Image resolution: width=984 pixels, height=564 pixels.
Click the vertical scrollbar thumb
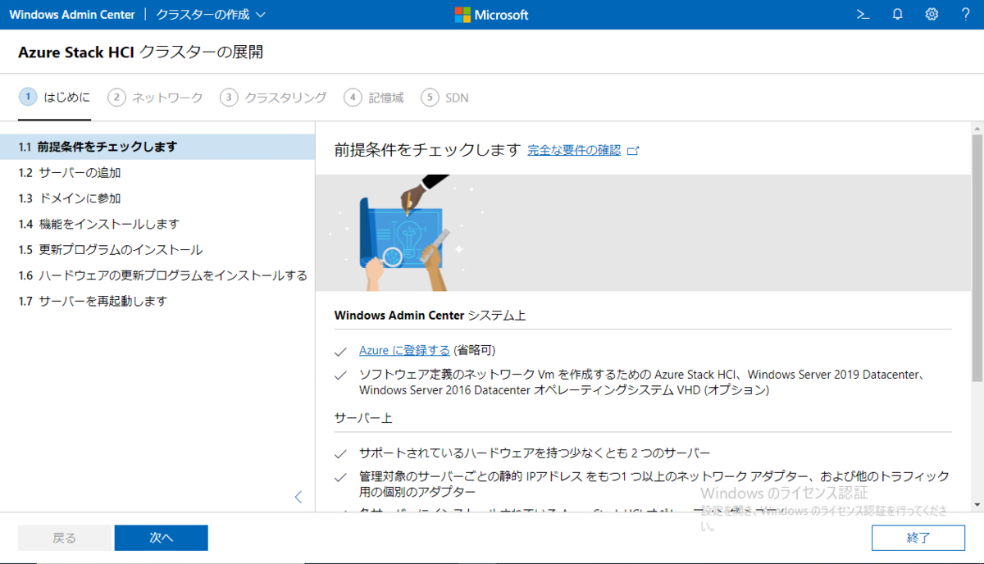[x=977, y=258]
